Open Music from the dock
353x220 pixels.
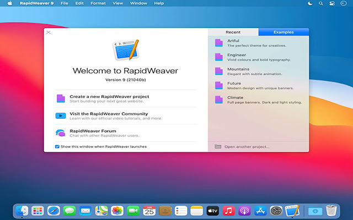[228, 211]
